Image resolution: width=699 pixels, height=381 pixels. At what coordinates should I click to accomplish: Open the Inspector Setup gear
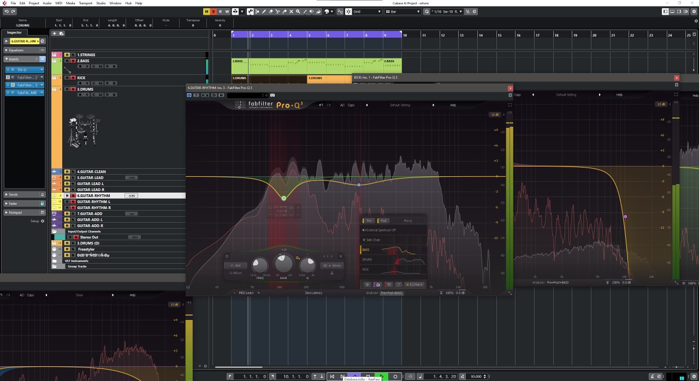click(42, 221)
